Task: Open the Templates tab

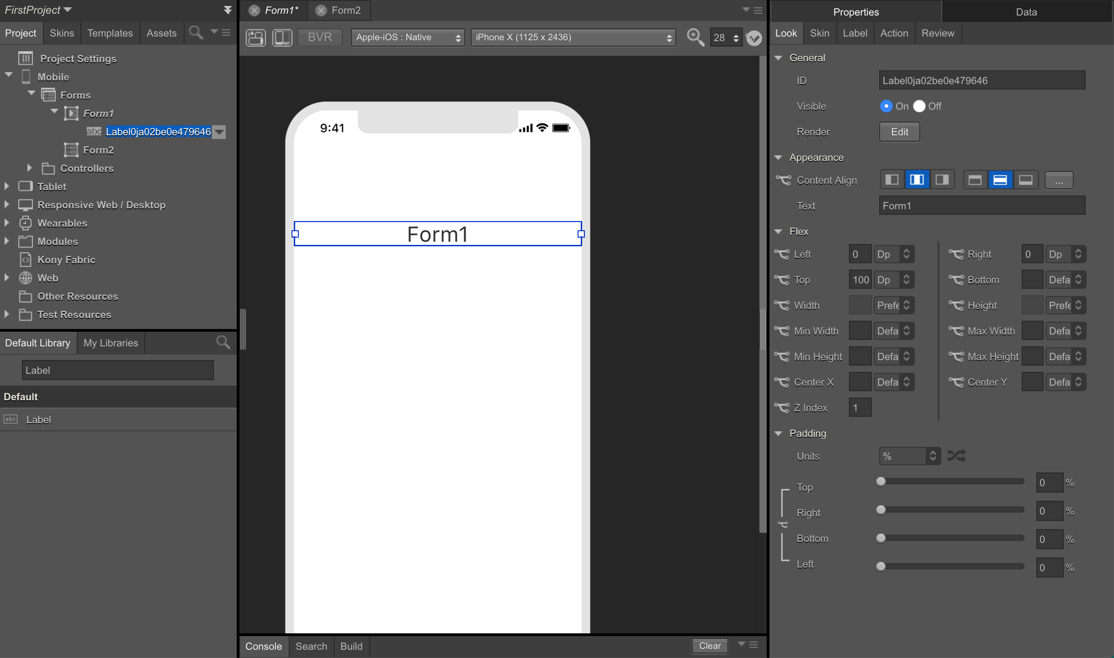Action: [110, 33]
